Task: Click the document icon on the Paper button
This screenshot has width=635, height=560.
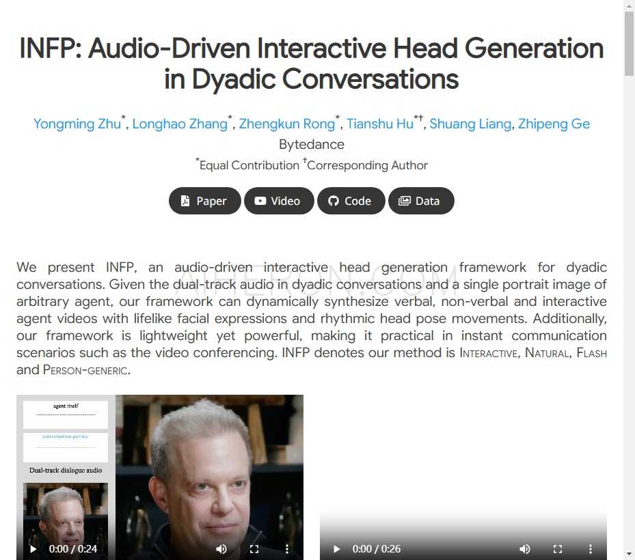Action: (x=185, y=200)
